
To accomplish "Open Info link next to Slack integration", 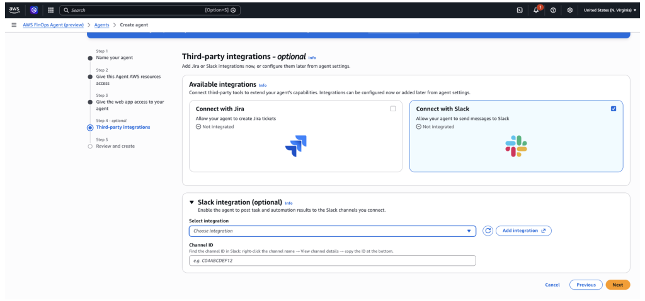I will 288,203.
